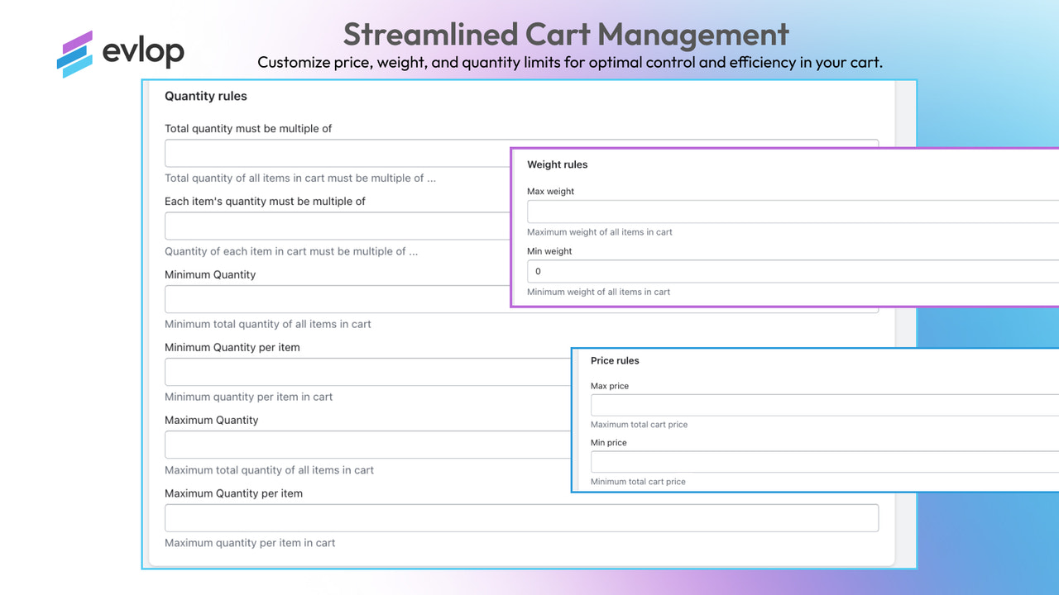The width and height of the screenshot is (1059, 595).
Task: Focus the Max weight input field
Action: pyautogui.click(x=786, y=211)
